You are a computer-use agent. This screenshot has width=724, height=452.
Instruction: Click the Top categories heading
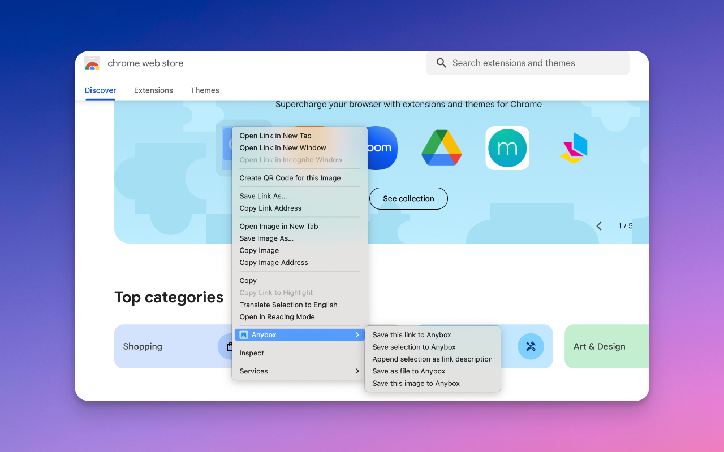(x=169, y=297)
